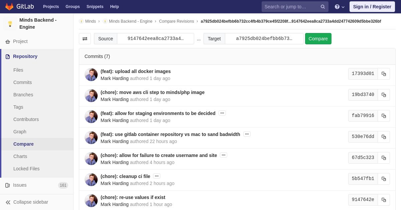Viewport: 401px width, 210px height.
Task: Open the Target revision dropdown
Action: click(264, 39)
